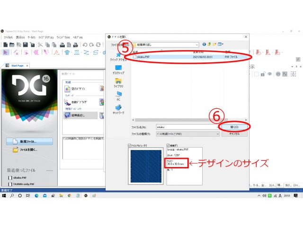
Task: Toggle the アイコンプレビュー checkbox
Action: click(129, 145)
